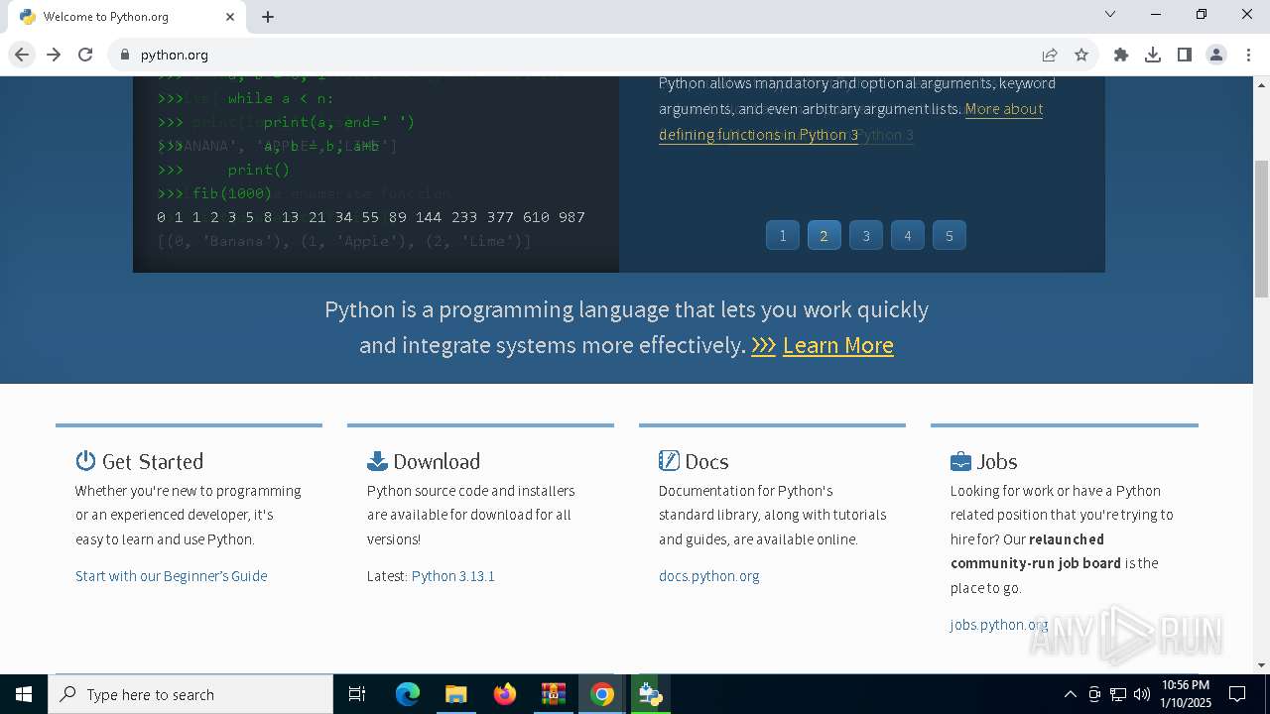Open the Chrome three-dot menu
This screenshot has width=1270, height=714.
coord(1248,55)
